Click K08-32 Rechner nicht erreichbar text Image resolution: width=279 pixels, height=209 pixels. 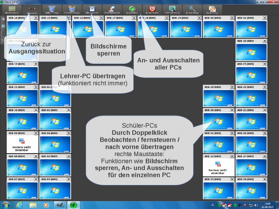(218, 171)
